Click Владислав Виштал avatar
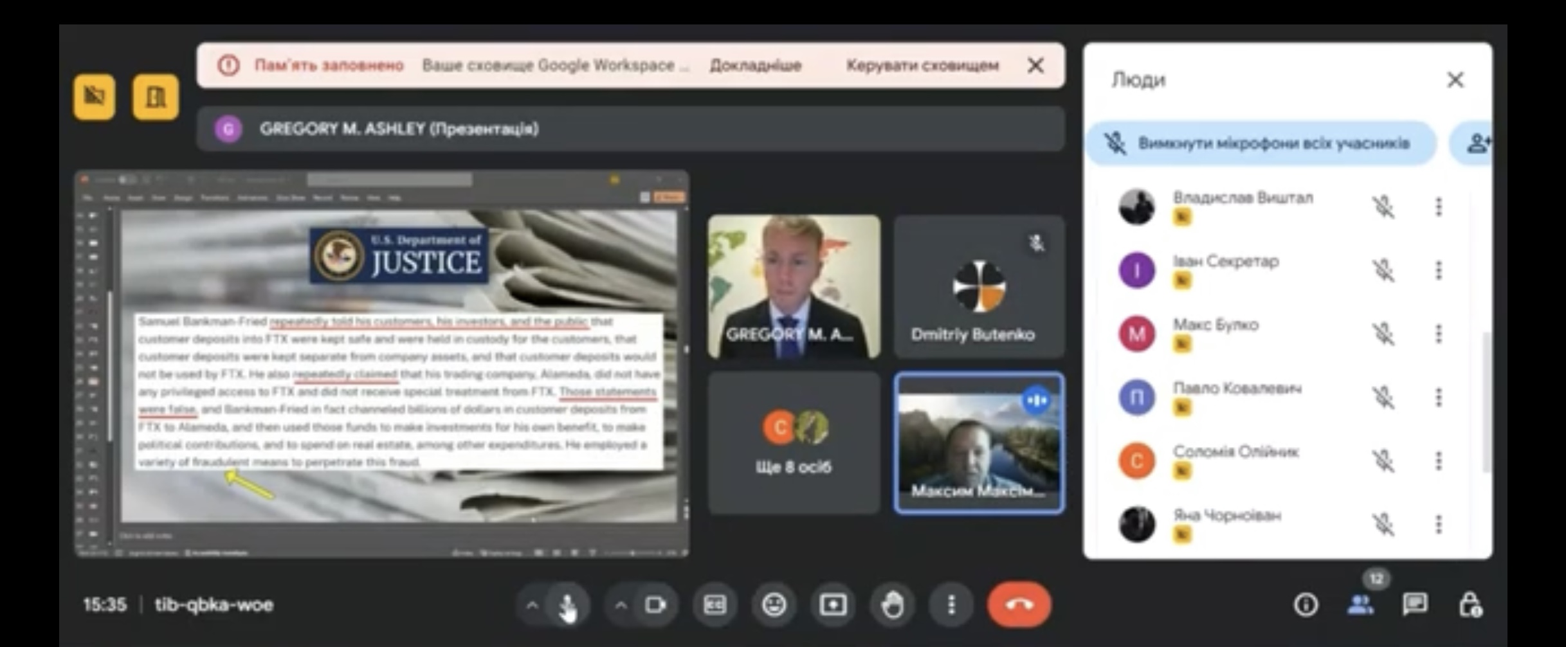1566x647 pixels. coord(1137,207)
